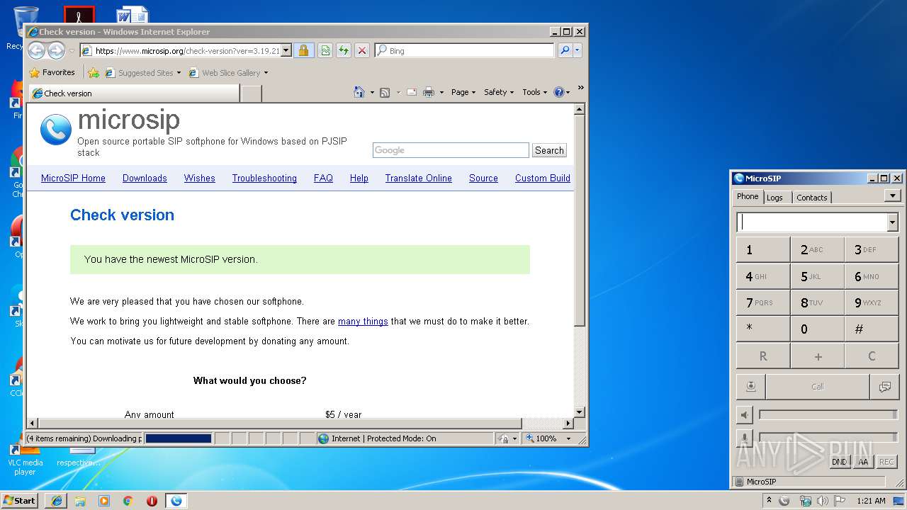Dial digit 5 JKL on keypad

tap(817, 276)
